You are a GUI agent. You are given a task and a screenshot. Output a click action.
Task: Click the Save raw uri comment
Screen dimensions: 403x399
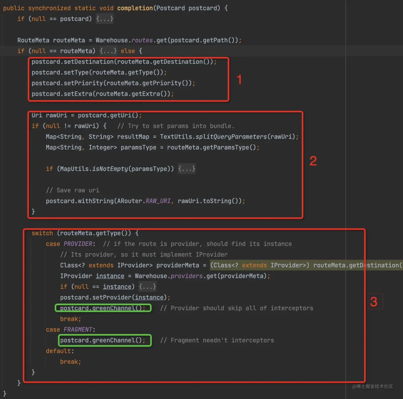[73, 190]
